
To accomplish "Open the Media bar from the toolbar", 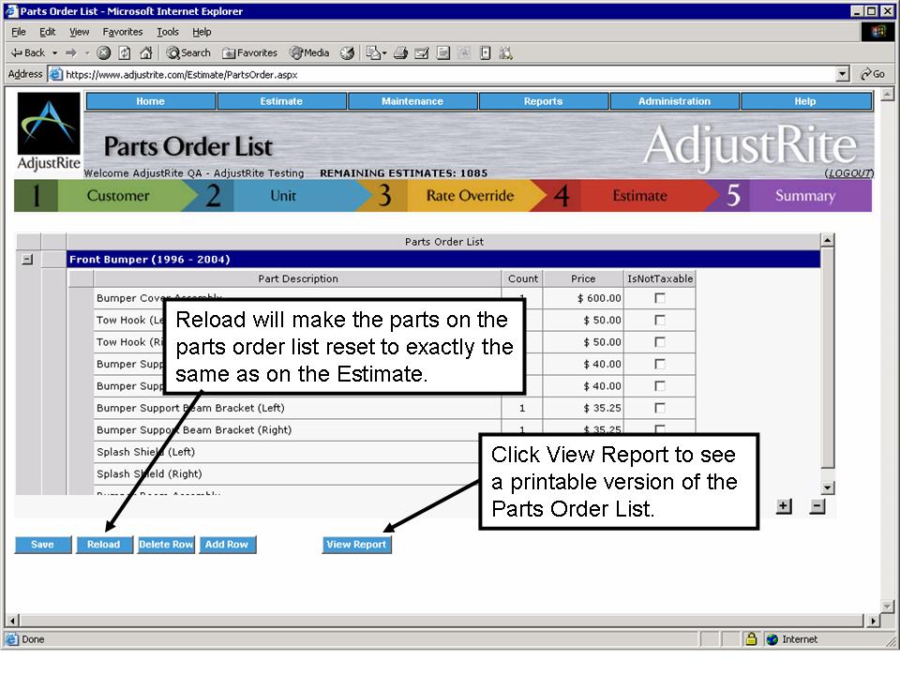I will click(310, 52).
